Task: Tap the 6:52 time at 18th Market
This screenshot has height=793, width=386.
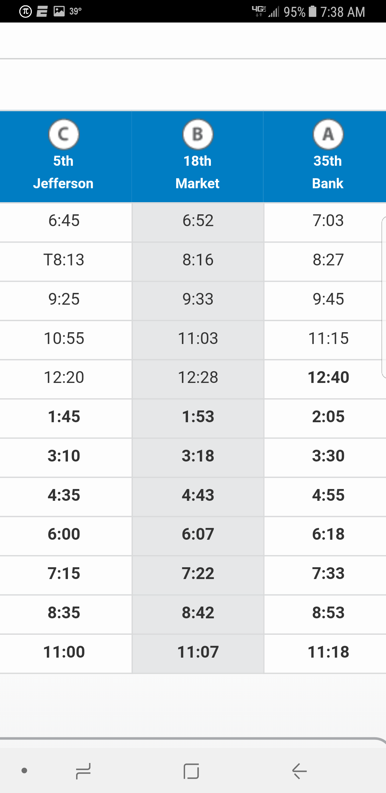Action: 198,220
